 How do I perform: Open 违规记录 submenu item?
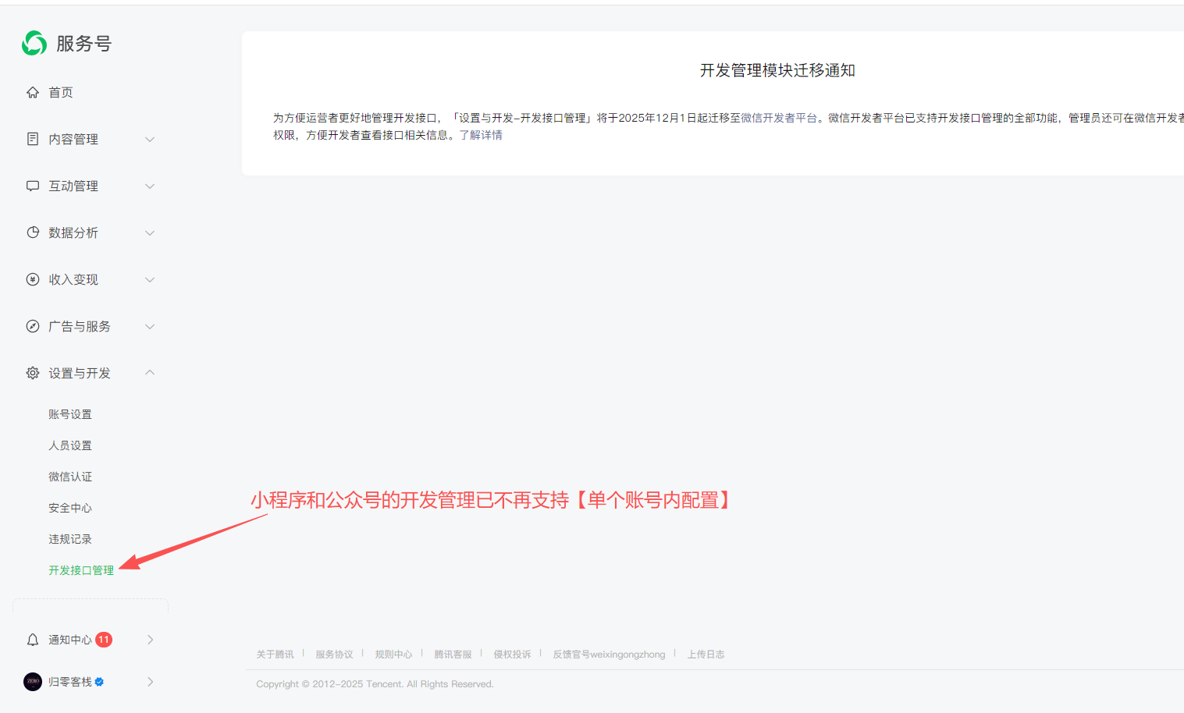click(x=70, y=539)
